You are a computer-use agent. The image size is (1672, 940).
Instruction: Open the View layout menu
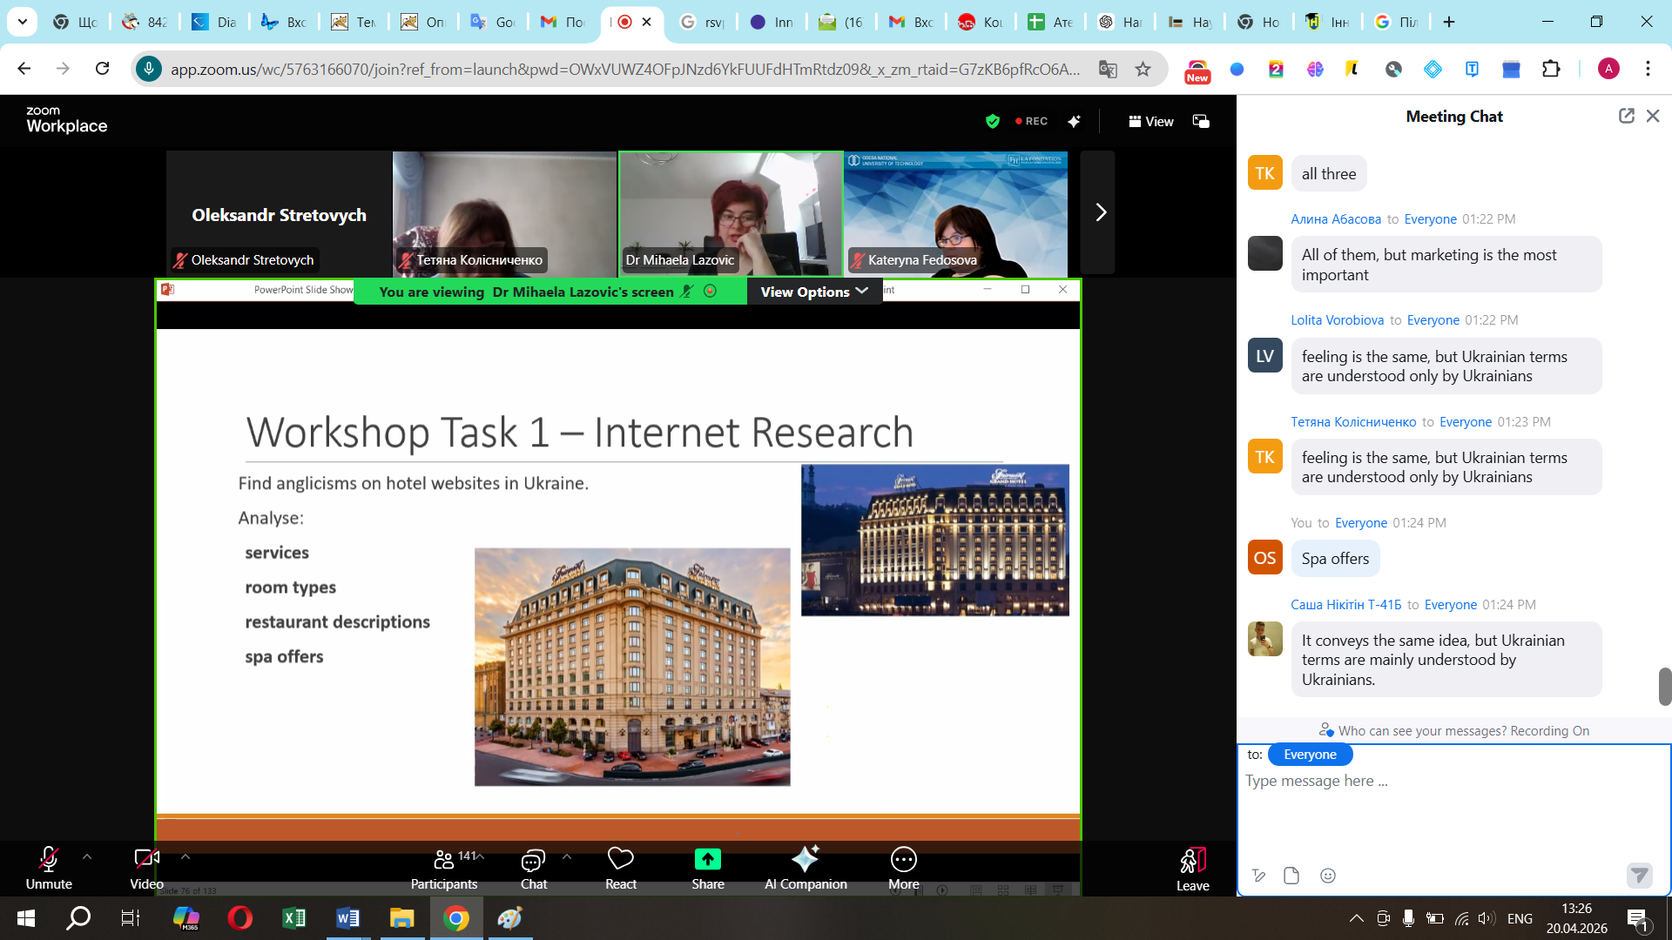pos(1151,121)
